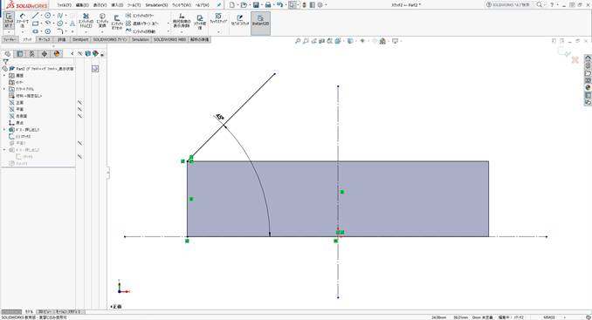Viewport: 592px width, 320px height.
Task: Open the Line tool dropdown arrow
Action: pyautogui.click(x=41, y=16)
